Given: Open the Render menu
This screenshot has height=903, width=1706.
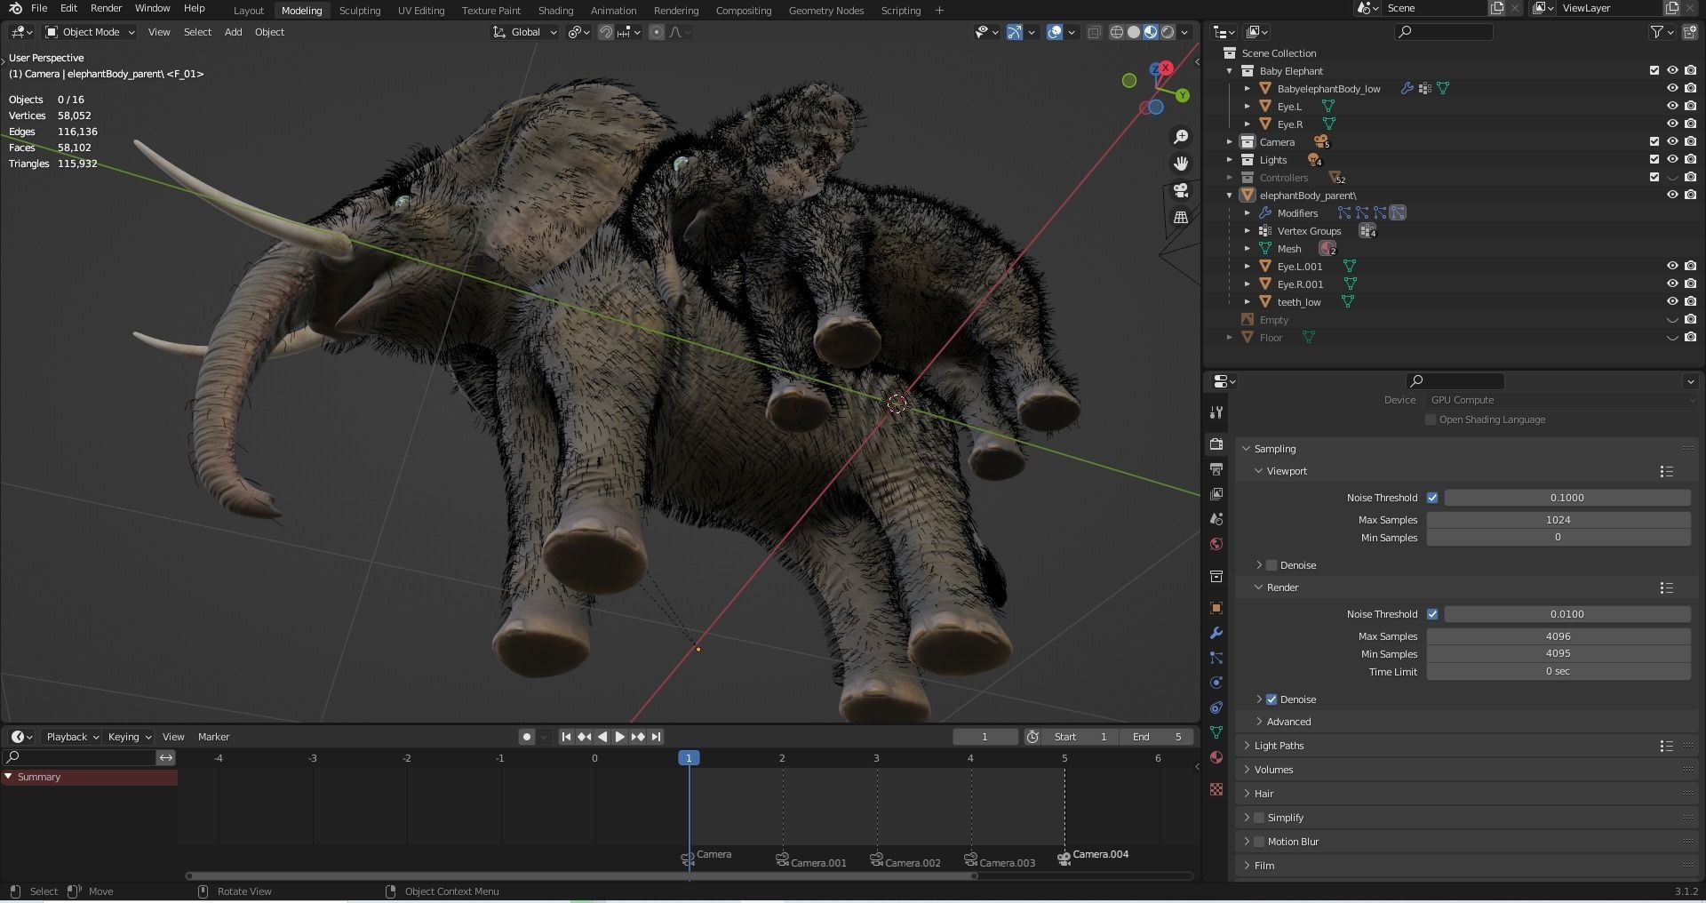Looking at the screenshot, I should [106, 8].
